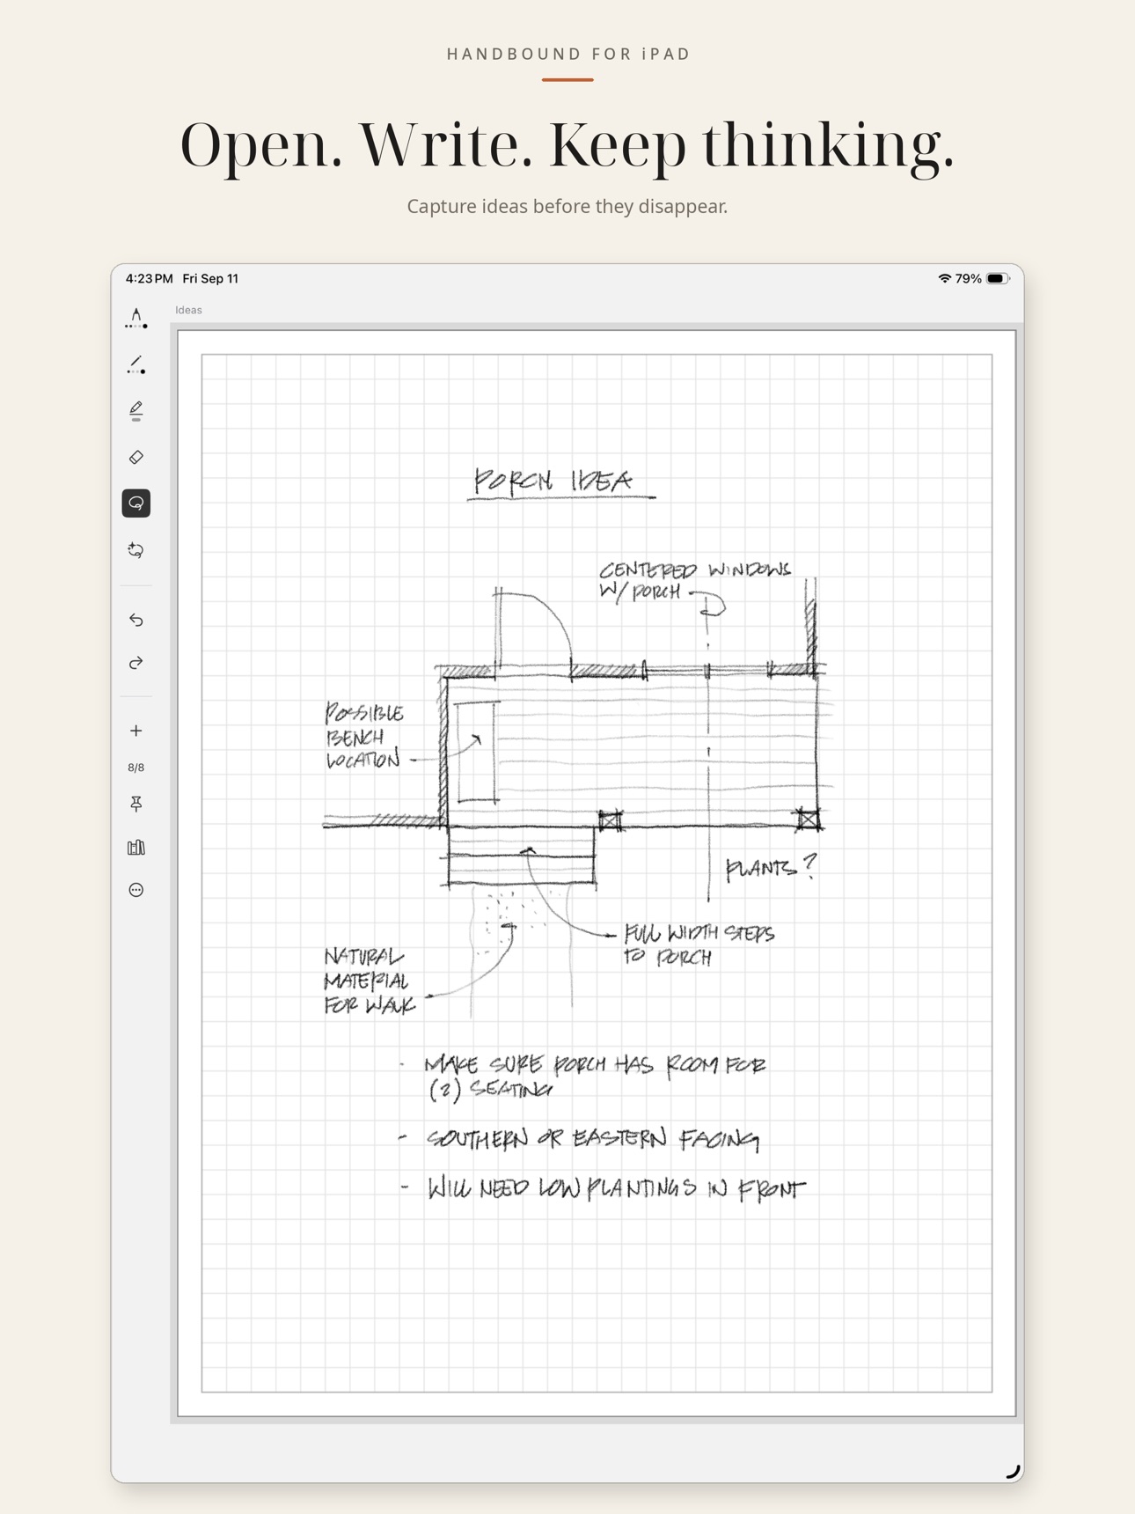Tap the page curl corner
Image resolution: width=1135 pixels, height=1514 pixels.
[x=1013, y=1471]
